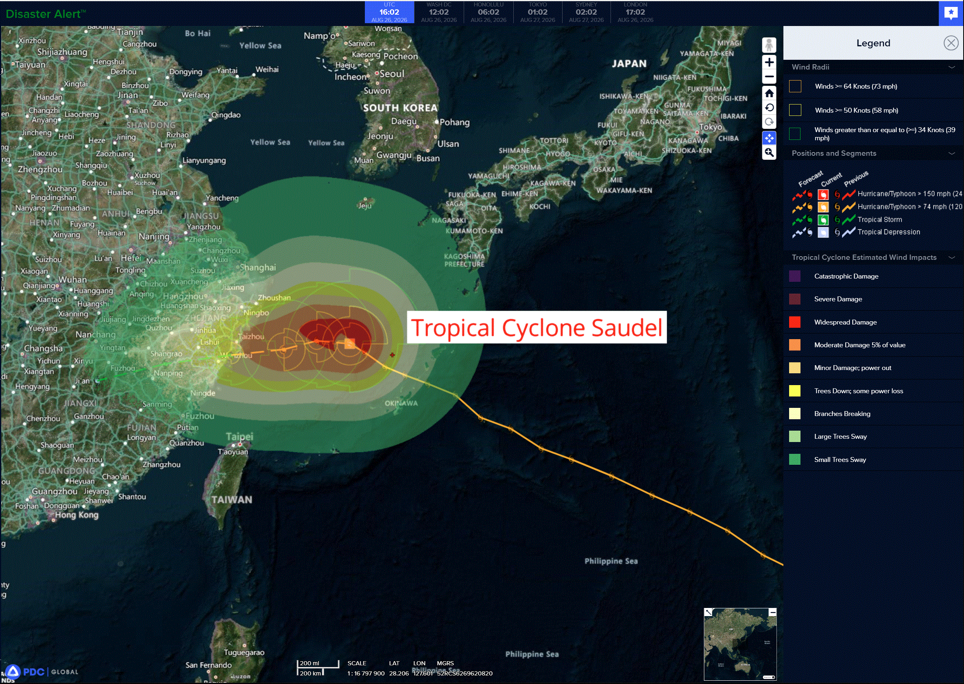
Task: Click the SOUTH KOREA country label
Action: [x=400, y=108]
